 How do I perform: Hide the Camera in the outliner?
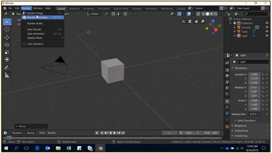[267, 27]
